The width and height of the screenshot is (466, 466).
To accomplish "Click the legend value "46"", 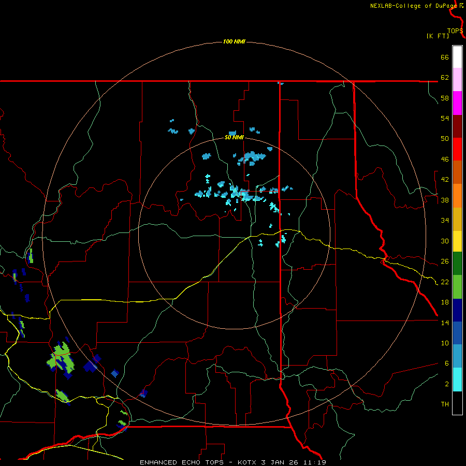I will pos(445,159).
